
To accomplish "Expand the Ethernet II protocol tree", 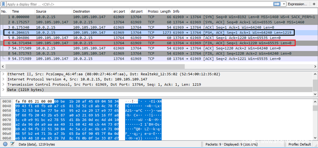I will pos(3,74).
